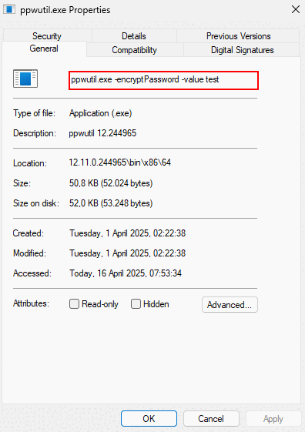This screenshot has width=305, height=432.
Task: Close the Properties dialog with X
Action: [x=296, y=10]
